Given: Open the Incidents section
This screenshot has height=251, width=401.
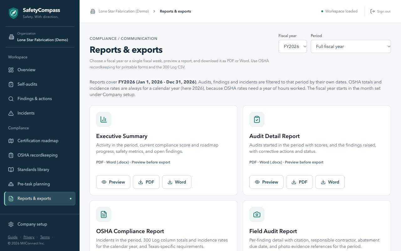Looking at the screenshot, I should click(x=40, y=113).
